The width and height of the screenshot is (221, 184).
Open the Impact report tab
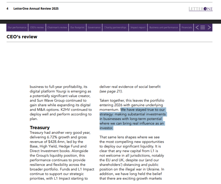click(138, 27)
